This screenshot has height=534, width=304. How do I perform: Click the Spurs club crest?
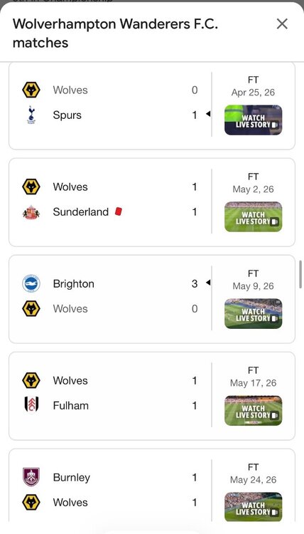click(31, 115)
